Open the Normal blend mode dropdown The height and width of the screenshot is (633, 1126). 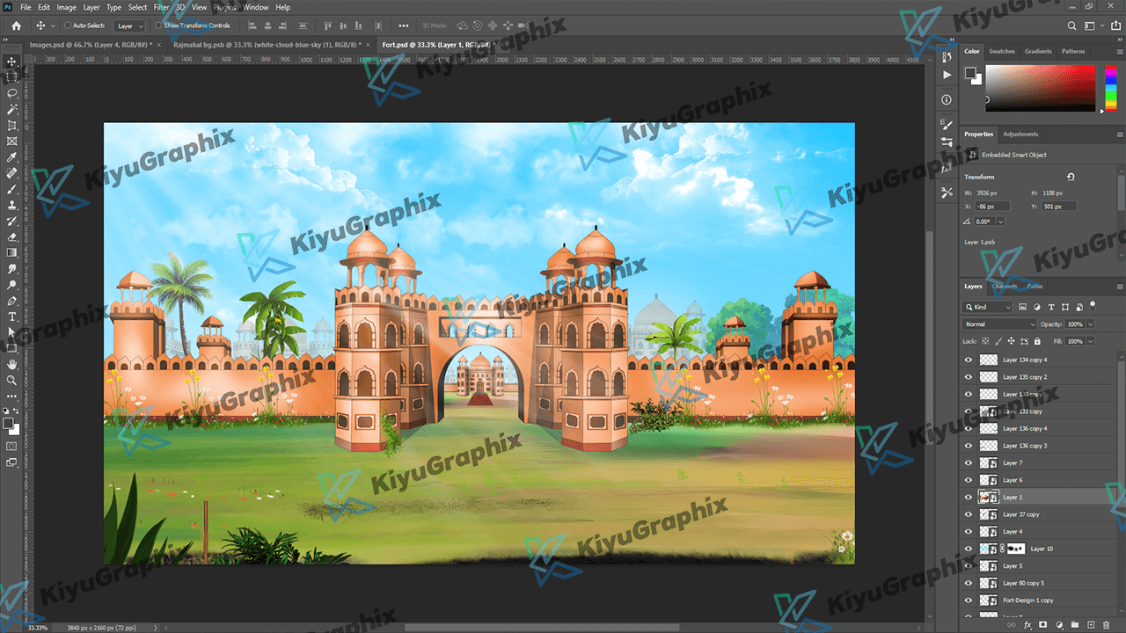point(1000,324)
